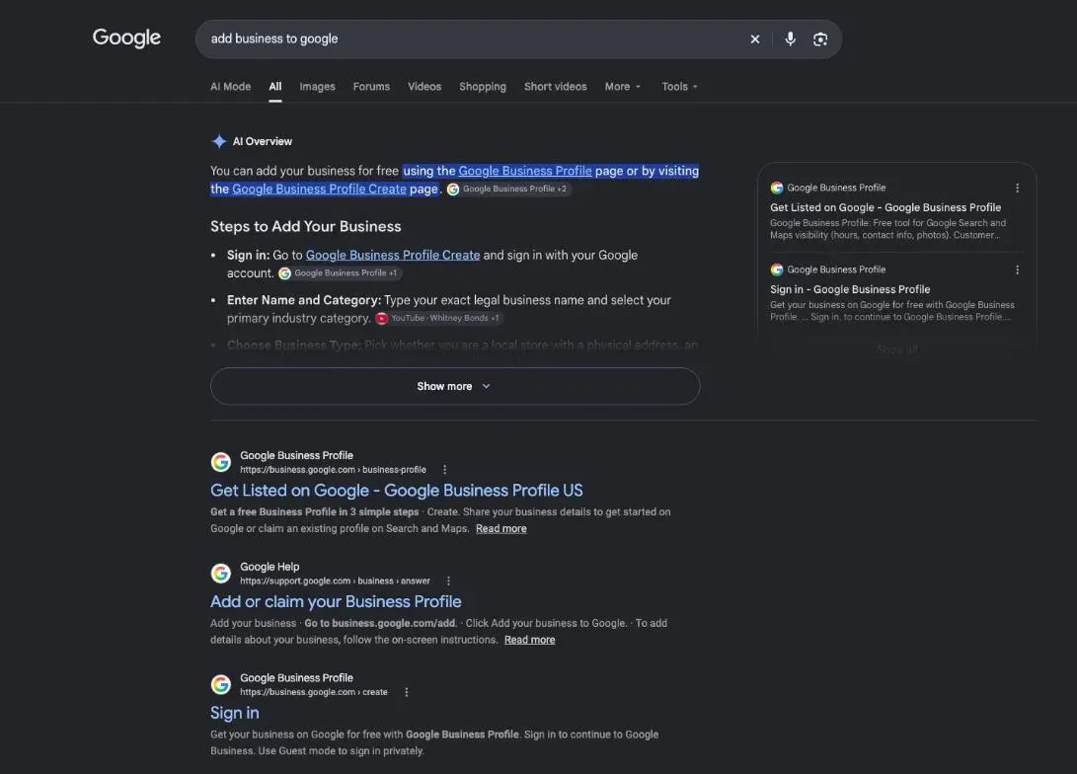Image resolution: width=1077 pixels, height=774 pixels.
Task: Open options menu for business-profile search result
Action: (x=444, y=470)
